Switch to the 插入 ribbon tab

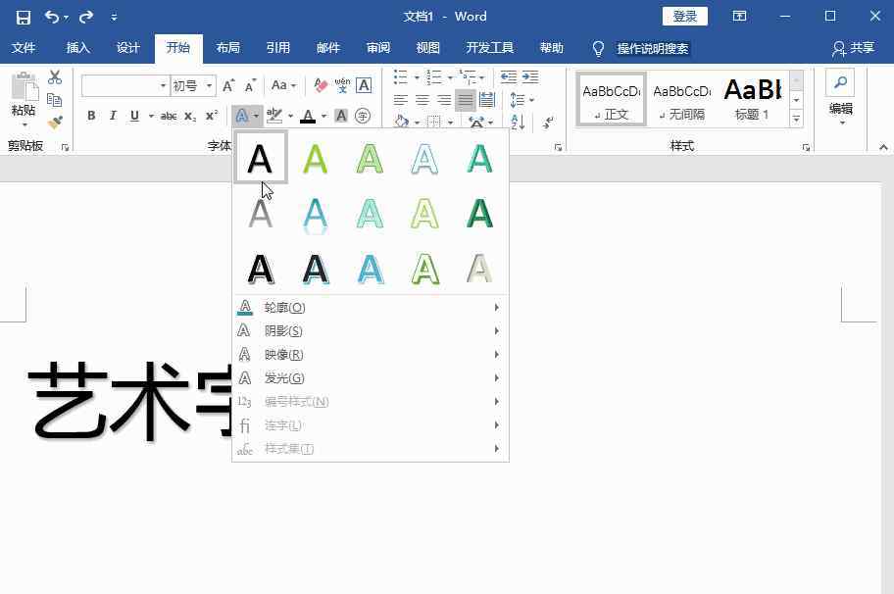(77, 48)
